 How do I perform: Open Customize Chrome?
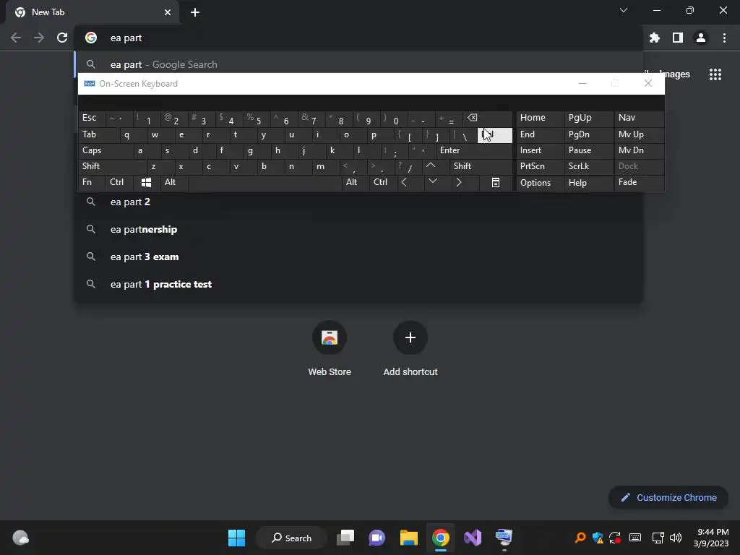(x=668, y=497)
